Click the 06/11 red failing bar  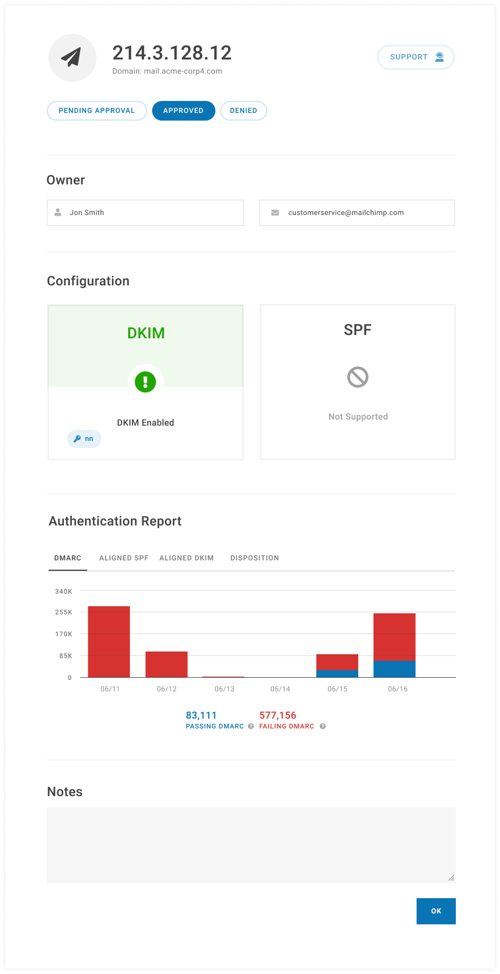[x=109, y=642]
